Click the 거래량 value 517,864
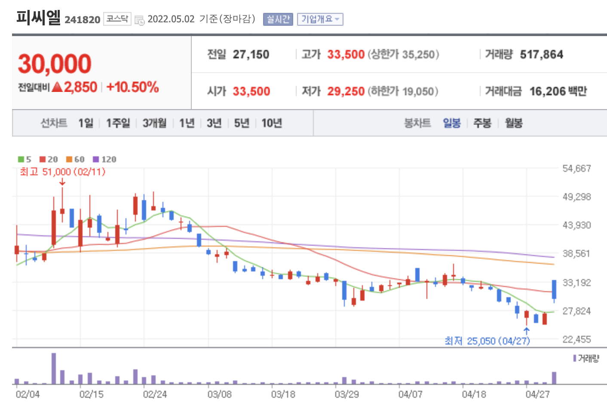Viewport: 607px width, 408px height. coord(542,55)
